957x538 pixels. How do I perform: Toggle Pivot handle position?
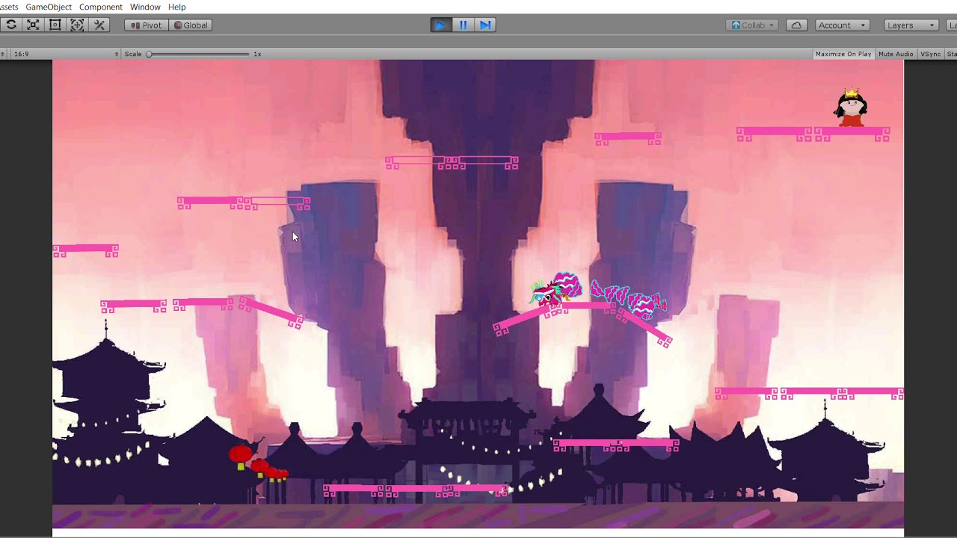(x=147, y=25)
